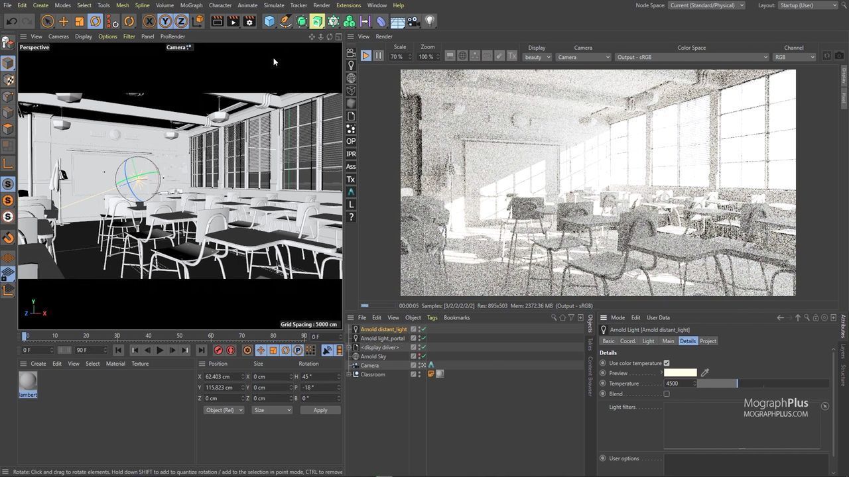Image resolution: width=849 pixels, height=477 pixels.
Task: Select the Spline Pen tool
Action: click(285, 21)
